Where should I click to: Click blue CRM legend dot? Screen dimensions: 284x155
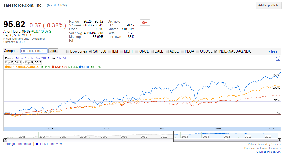tap(80, 67)
